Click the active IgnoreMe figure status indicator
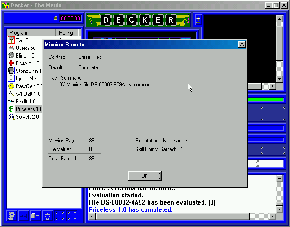Image resolution: width=290 pixels, height=227 pixels. click(x=258, y=164)
